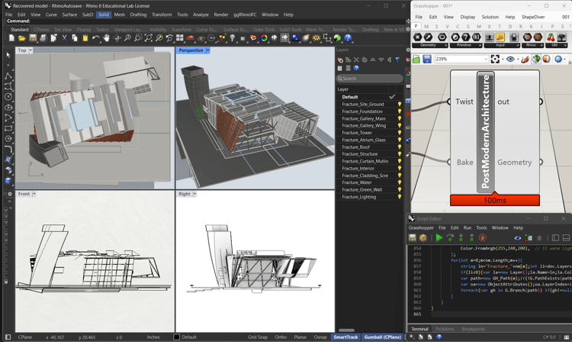Click the Undo arrow in Rhino toolbar

[x=95, y=38]
